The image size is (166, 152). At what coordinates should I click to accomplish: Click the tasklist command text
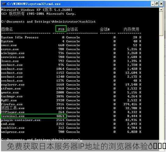click(88, 22)
